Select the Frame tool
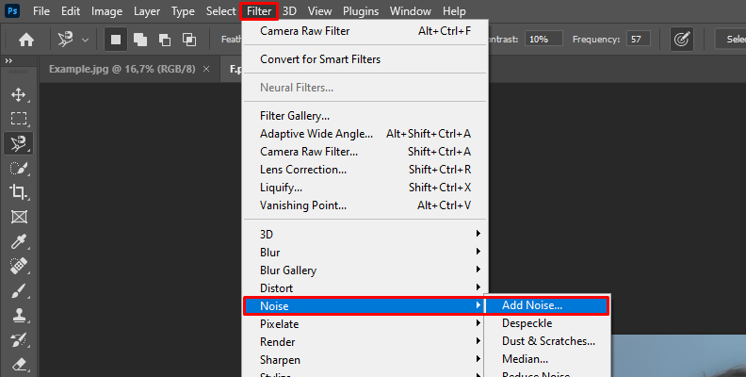 pyautogui.click(x=19, y=217)
